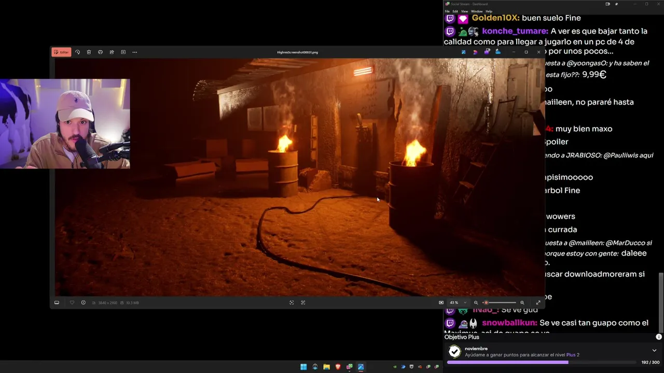The image size is (664, 373).
Task: Click the Twitch icon beside Golden10X
Action: 450,18
